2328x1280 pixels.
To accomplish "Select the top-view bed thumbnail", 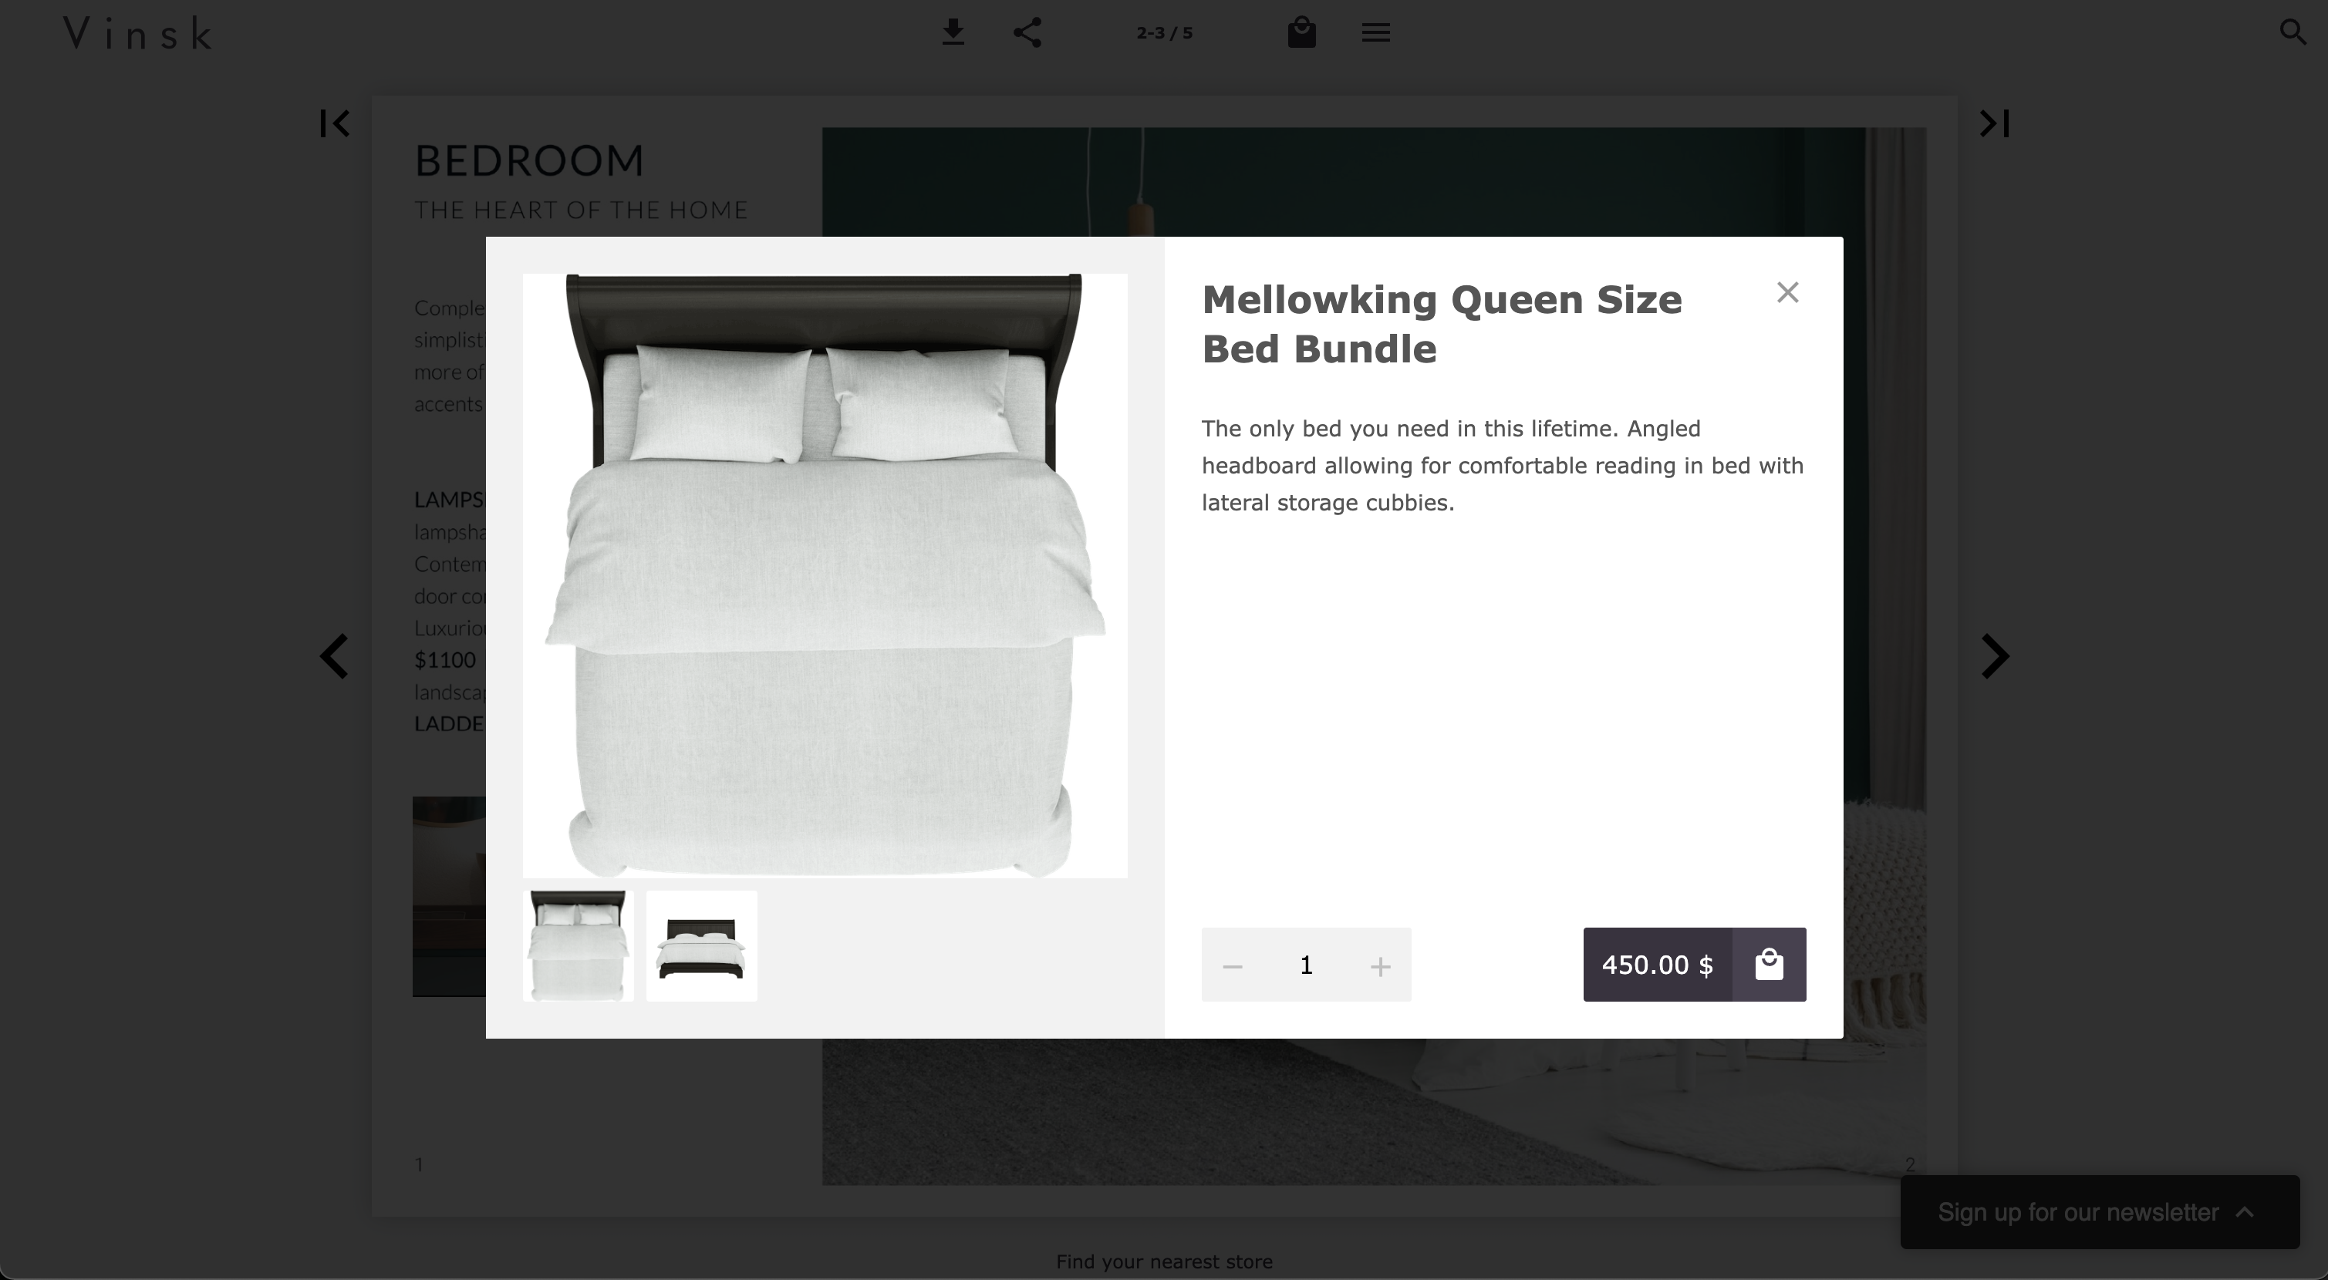I will tap(579, 946).
